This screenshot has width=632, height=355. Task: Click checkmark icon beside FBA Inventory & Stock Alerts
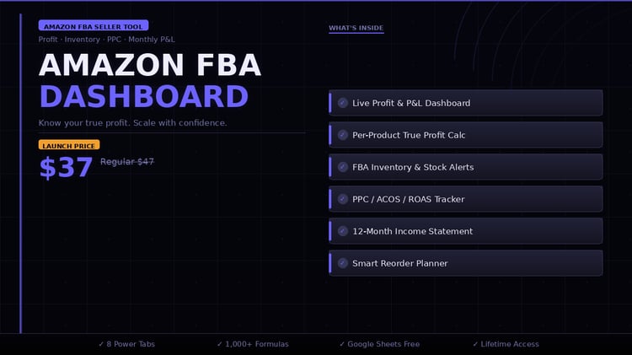pos(343,167)
